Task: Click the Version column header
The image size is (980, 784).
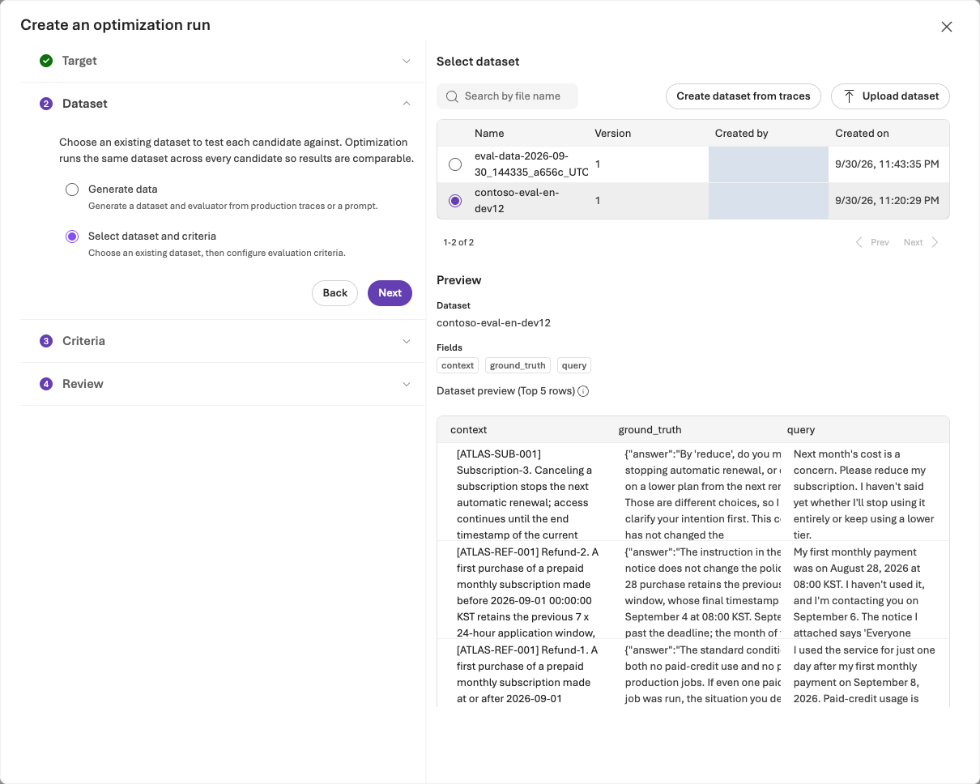Action: [x=613, y=134]
